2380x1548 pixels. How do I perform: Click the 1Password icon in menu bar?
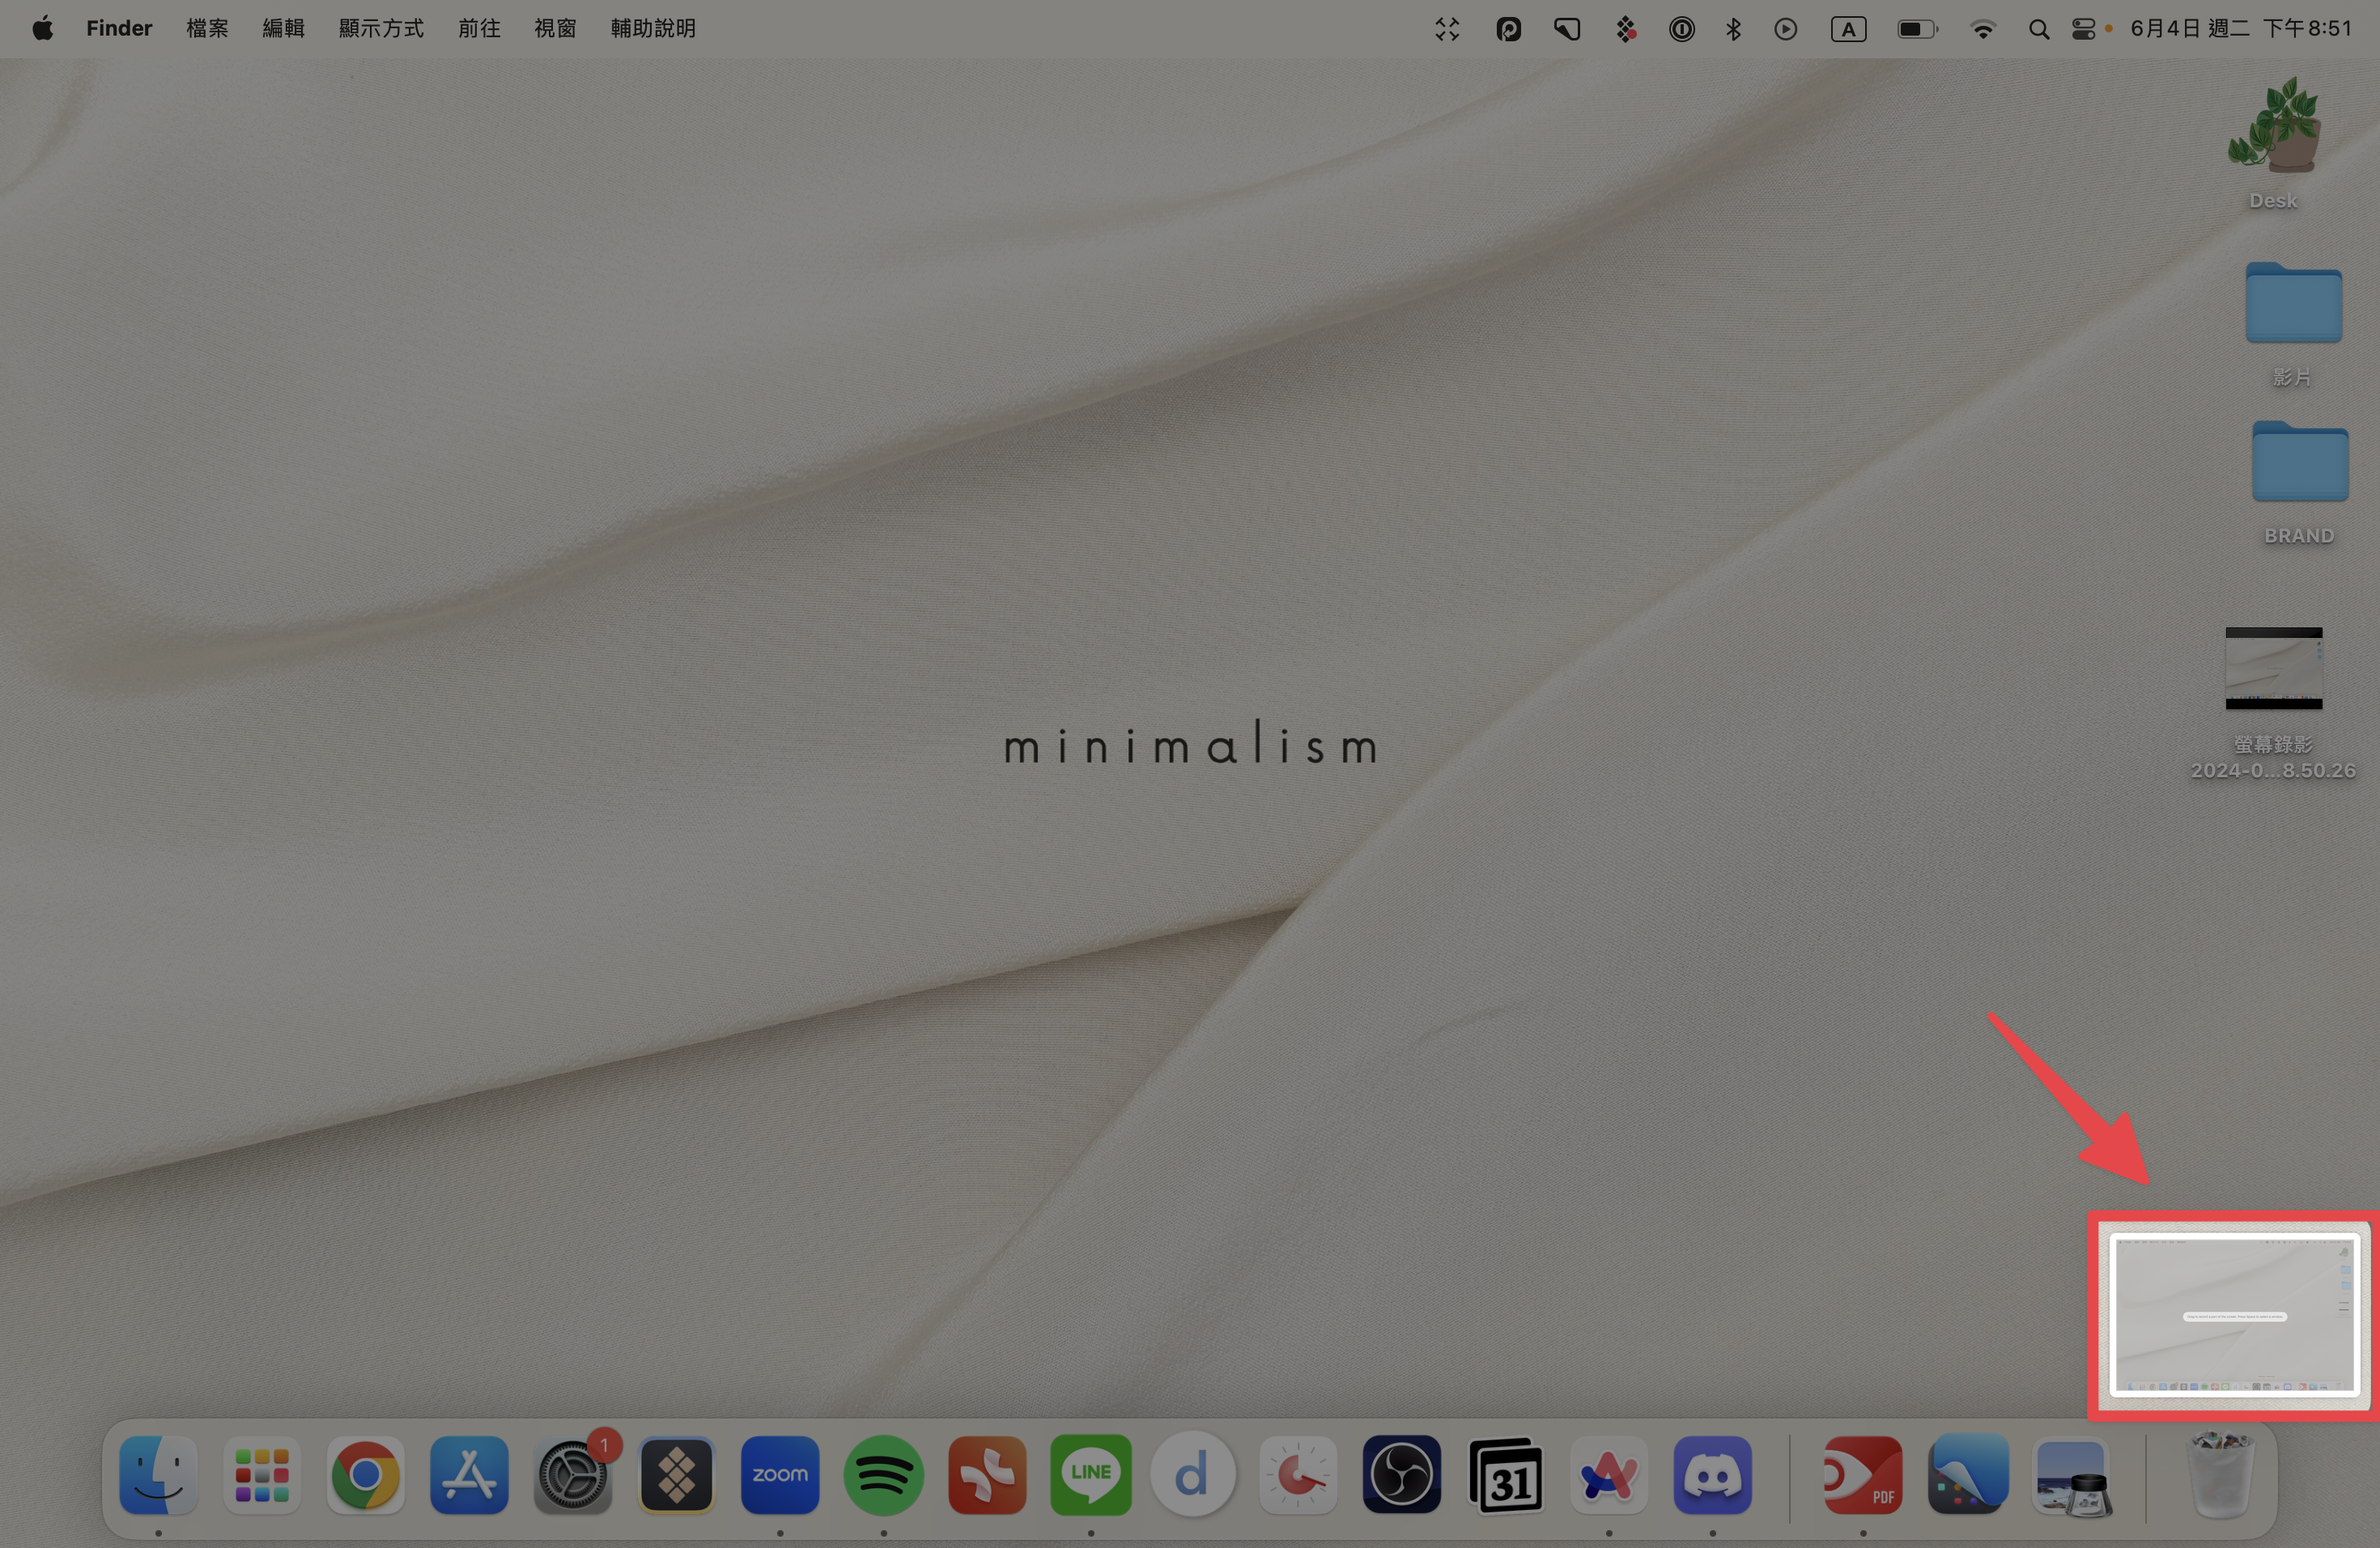1681,29
